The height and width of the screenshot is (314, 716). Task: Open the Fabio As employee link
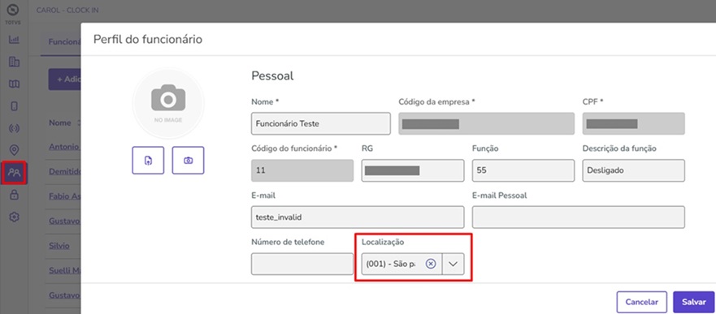pyautogui.click(x=64, y=196)
